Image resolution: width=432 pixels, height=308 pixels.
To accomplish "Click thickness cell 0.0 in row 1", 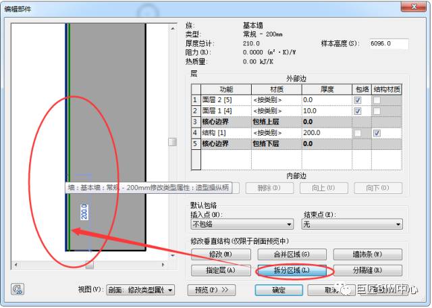I will [x=327, y=100].
